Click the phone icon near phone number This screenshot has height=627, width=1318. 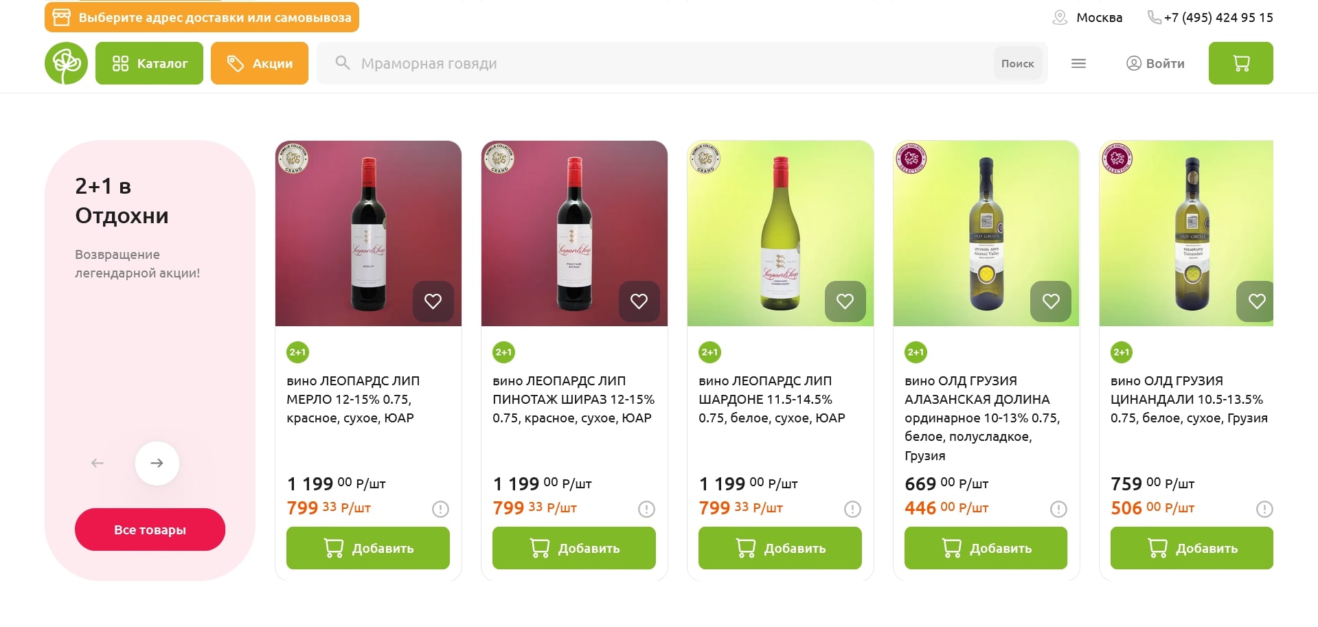coord(1154,17)
